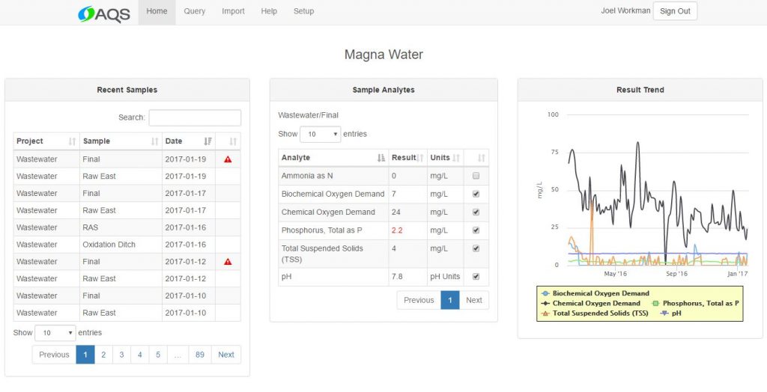Open the Query menu
The width and height of the screenshot is (767, 392).
point(195,11)
